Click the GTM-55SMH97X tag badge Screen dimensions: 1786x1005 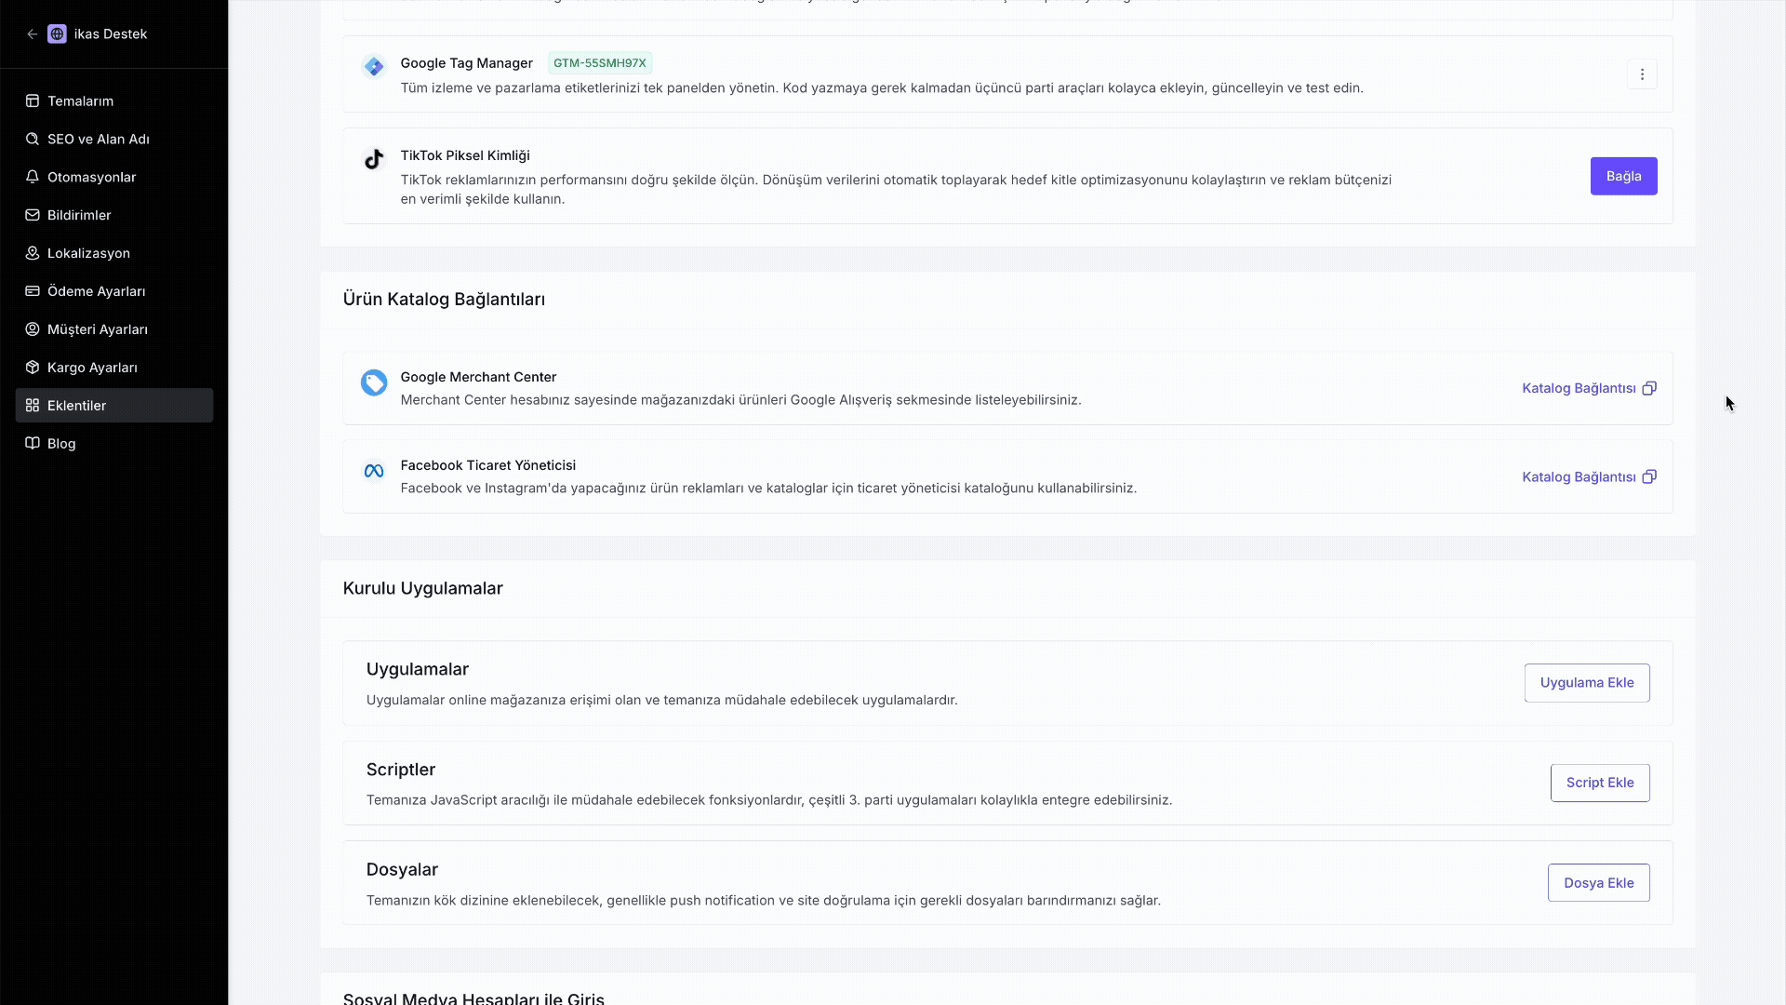click(x=599, y=63)
